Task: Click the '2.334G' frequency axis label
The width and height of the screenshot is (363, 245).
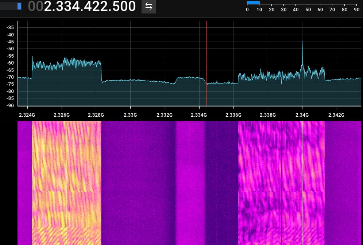Action: [198, 115]
